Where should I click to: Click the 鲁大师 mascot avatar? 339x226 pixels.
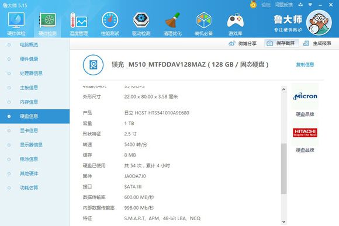point(319,22)
